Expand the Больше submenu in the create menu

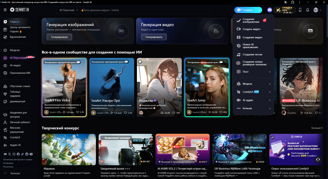coord(254,108)
